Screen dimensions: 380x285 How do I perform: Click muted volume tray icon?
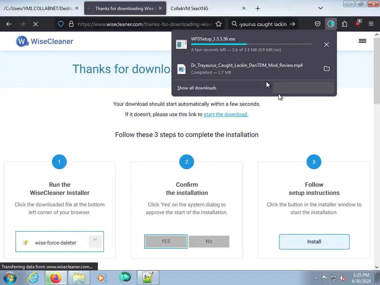pos(343,278)
